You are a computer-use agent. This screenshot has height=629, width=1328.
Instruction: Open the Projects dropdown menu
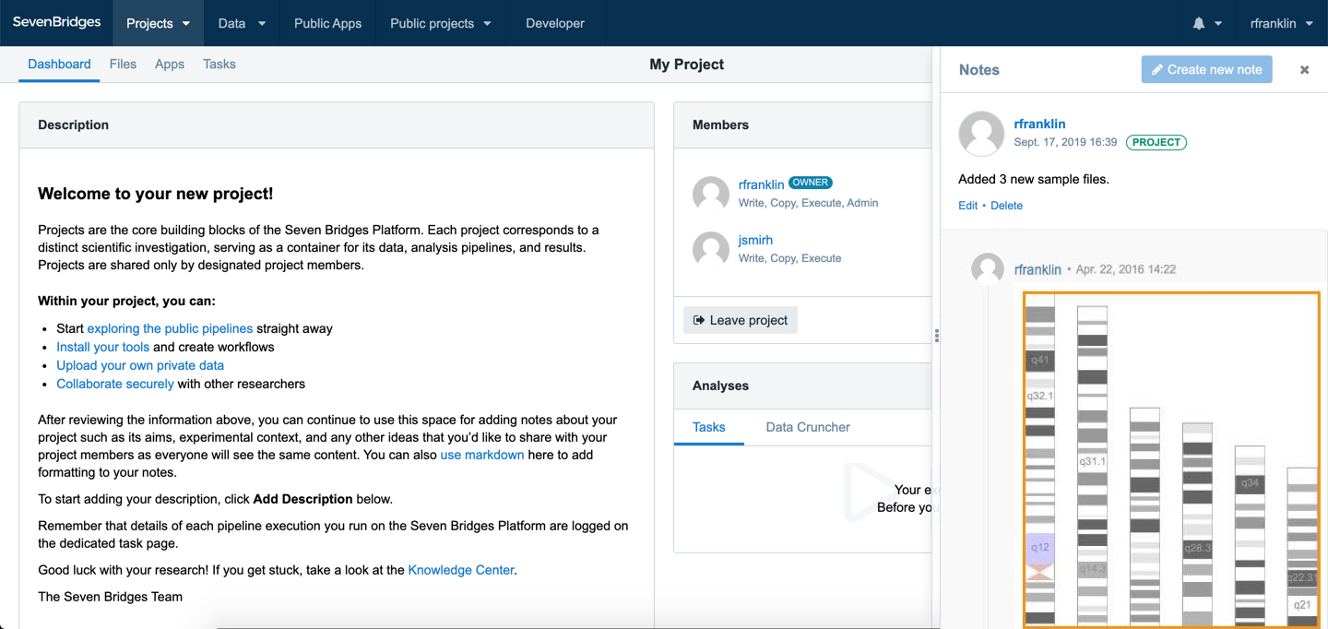point(158,23)
